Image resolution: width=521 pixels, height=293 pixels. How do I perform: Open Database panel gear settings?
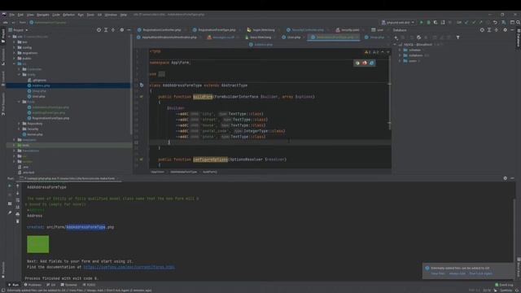click(505, 30)
